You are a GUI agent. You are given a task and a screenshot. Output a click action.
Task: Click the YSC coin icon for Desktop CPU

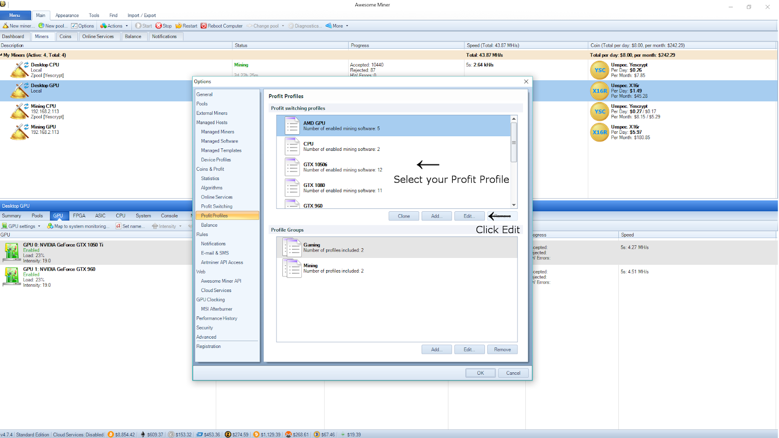coord(600,70)
